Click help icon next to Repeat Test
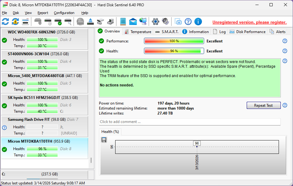293x186 pixels. (x=285, y=105)
